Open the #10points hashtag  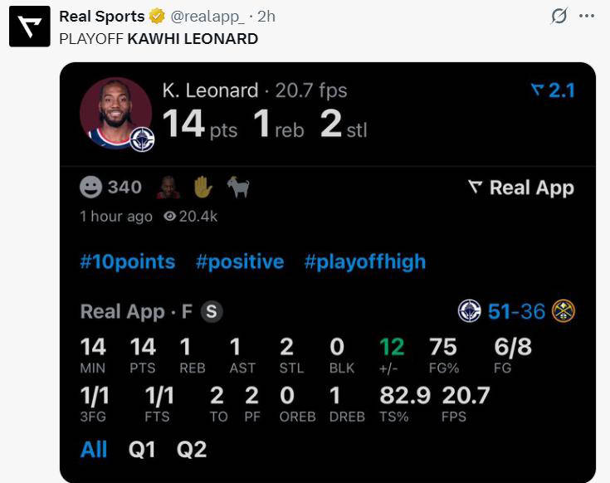[x=128, y=262]
